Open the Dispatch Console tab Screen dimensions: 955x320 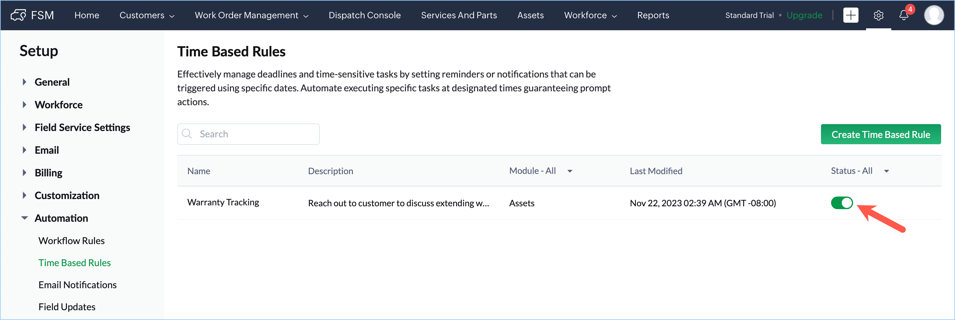[x=364, y=15]
